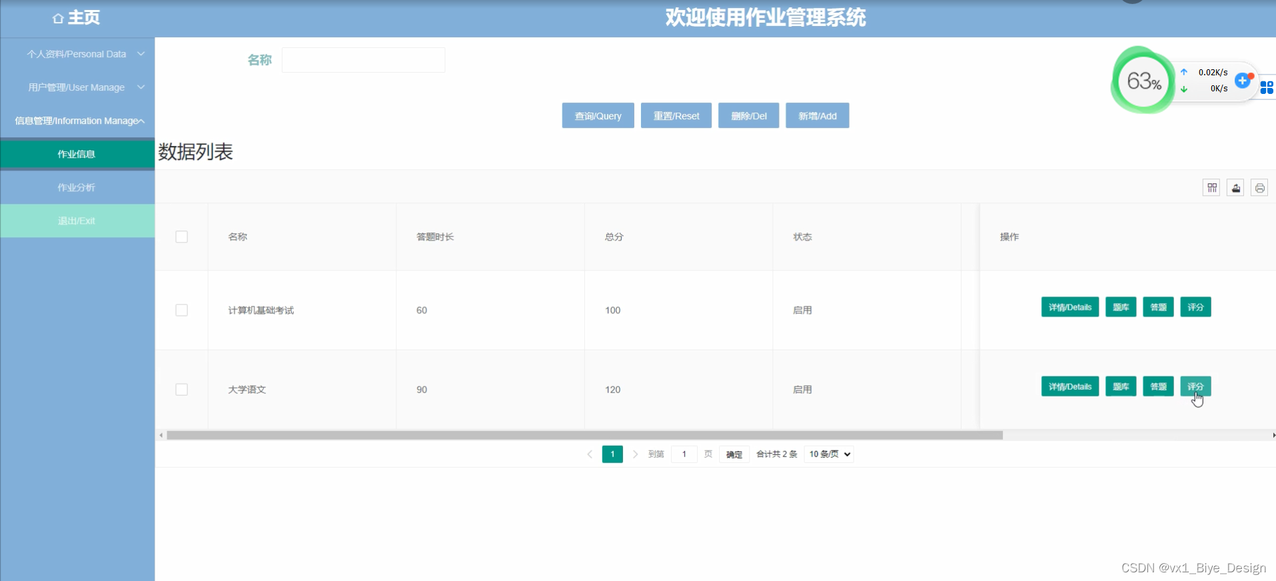Click the 重置/Reset button
Screen dimensions: 1276x581
click(x=676, y=115)
